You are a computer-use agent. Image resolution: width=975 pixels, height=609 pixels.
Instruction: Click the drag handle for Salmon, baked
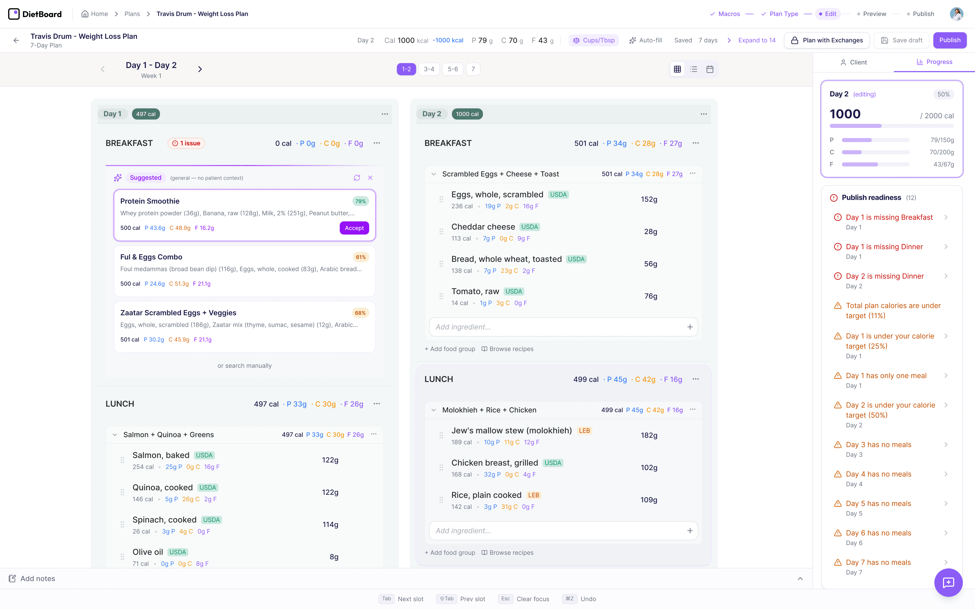click(x=122, y=460)
